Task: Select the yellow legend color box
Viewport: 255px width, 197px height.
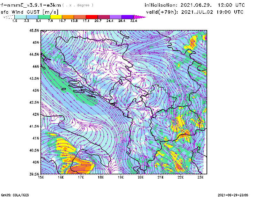Action: (x=56, y=17)
